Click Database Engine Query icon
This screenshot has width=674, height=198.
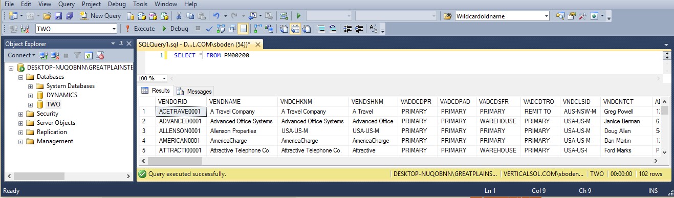[x=131, y=16]
